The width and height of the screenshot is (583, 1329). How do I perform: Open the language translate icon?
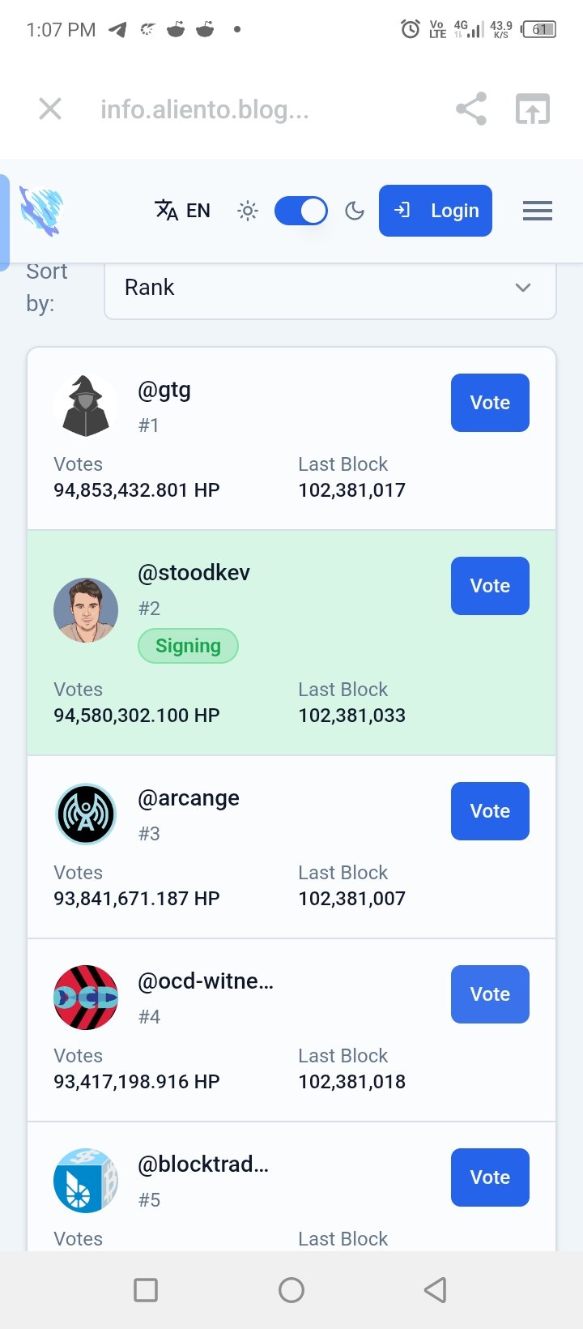(166, 211)
